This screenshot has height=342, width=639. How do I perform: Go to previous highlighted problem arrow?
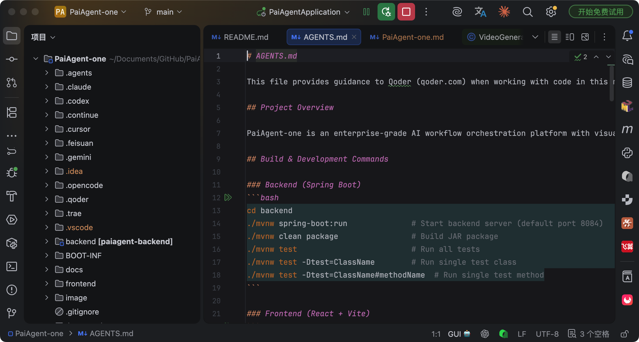coord(596,57)
